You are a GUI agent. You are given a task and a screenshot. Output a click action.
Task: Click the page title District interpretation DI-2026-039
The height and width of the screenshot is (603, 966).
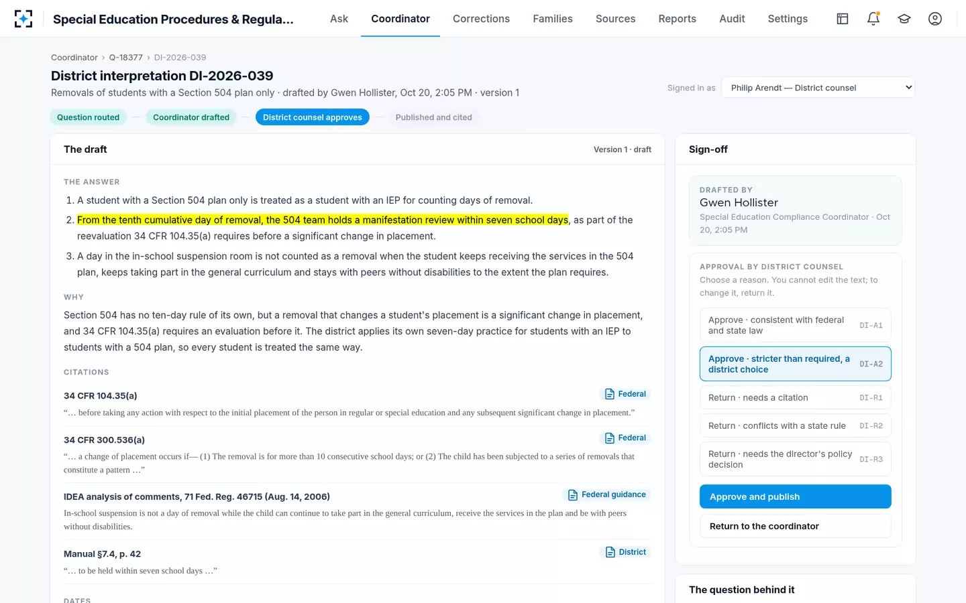[x=162, y=76]
